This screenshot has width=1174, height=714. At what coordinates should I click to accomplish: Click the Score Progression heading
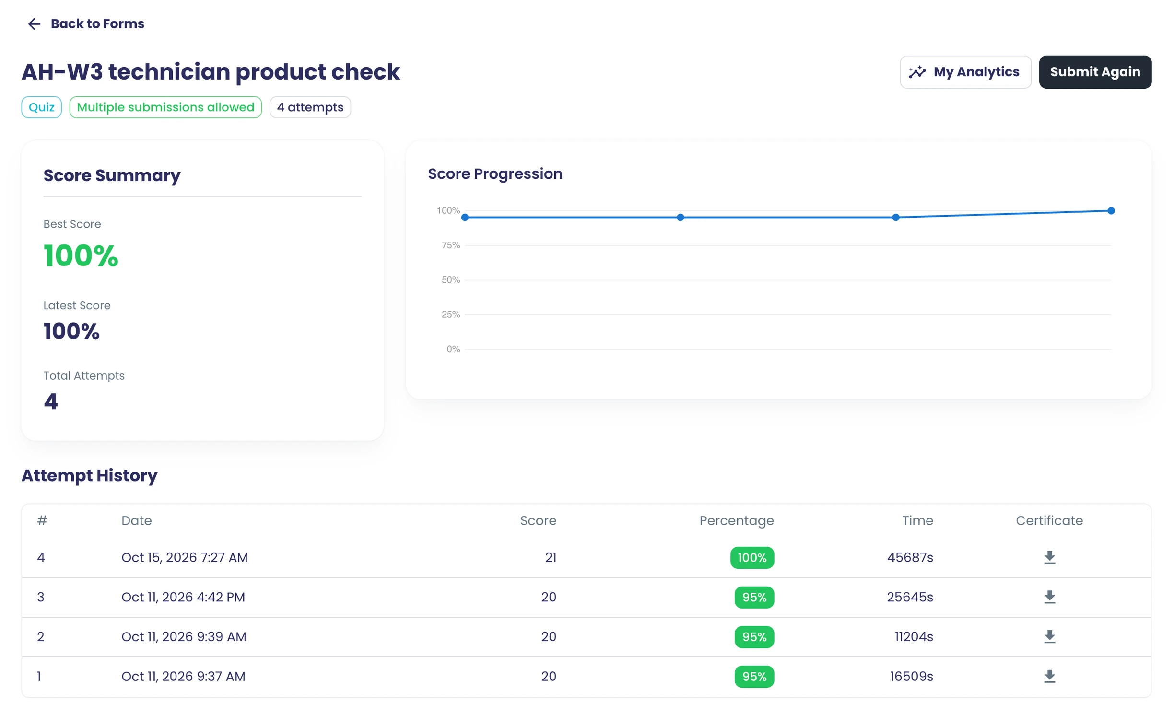pyautogui.click(x=495, y=173)
